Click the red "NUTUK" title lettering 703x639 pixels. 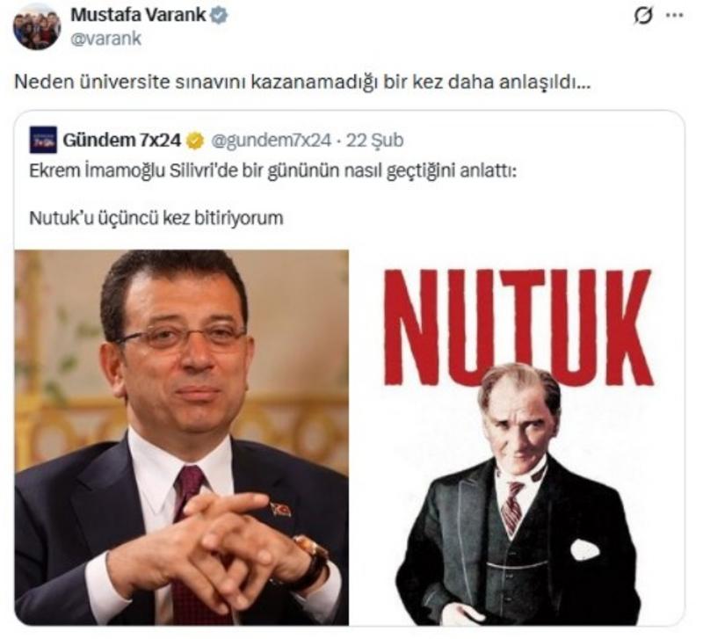coord(518,327)
